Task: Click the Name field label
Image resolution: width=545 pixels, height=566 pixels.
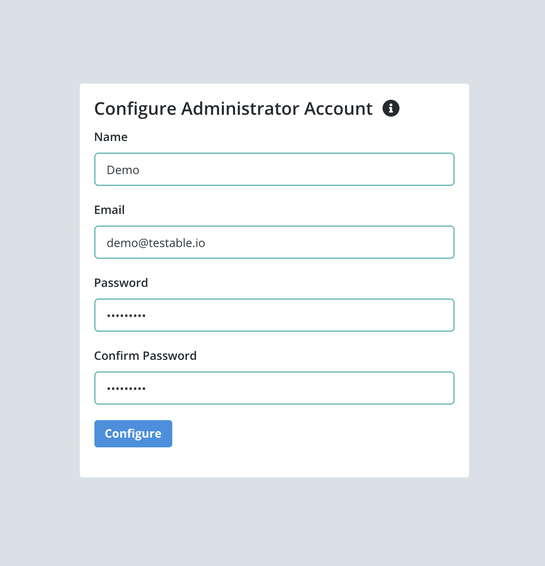Action: coord(111,137)
